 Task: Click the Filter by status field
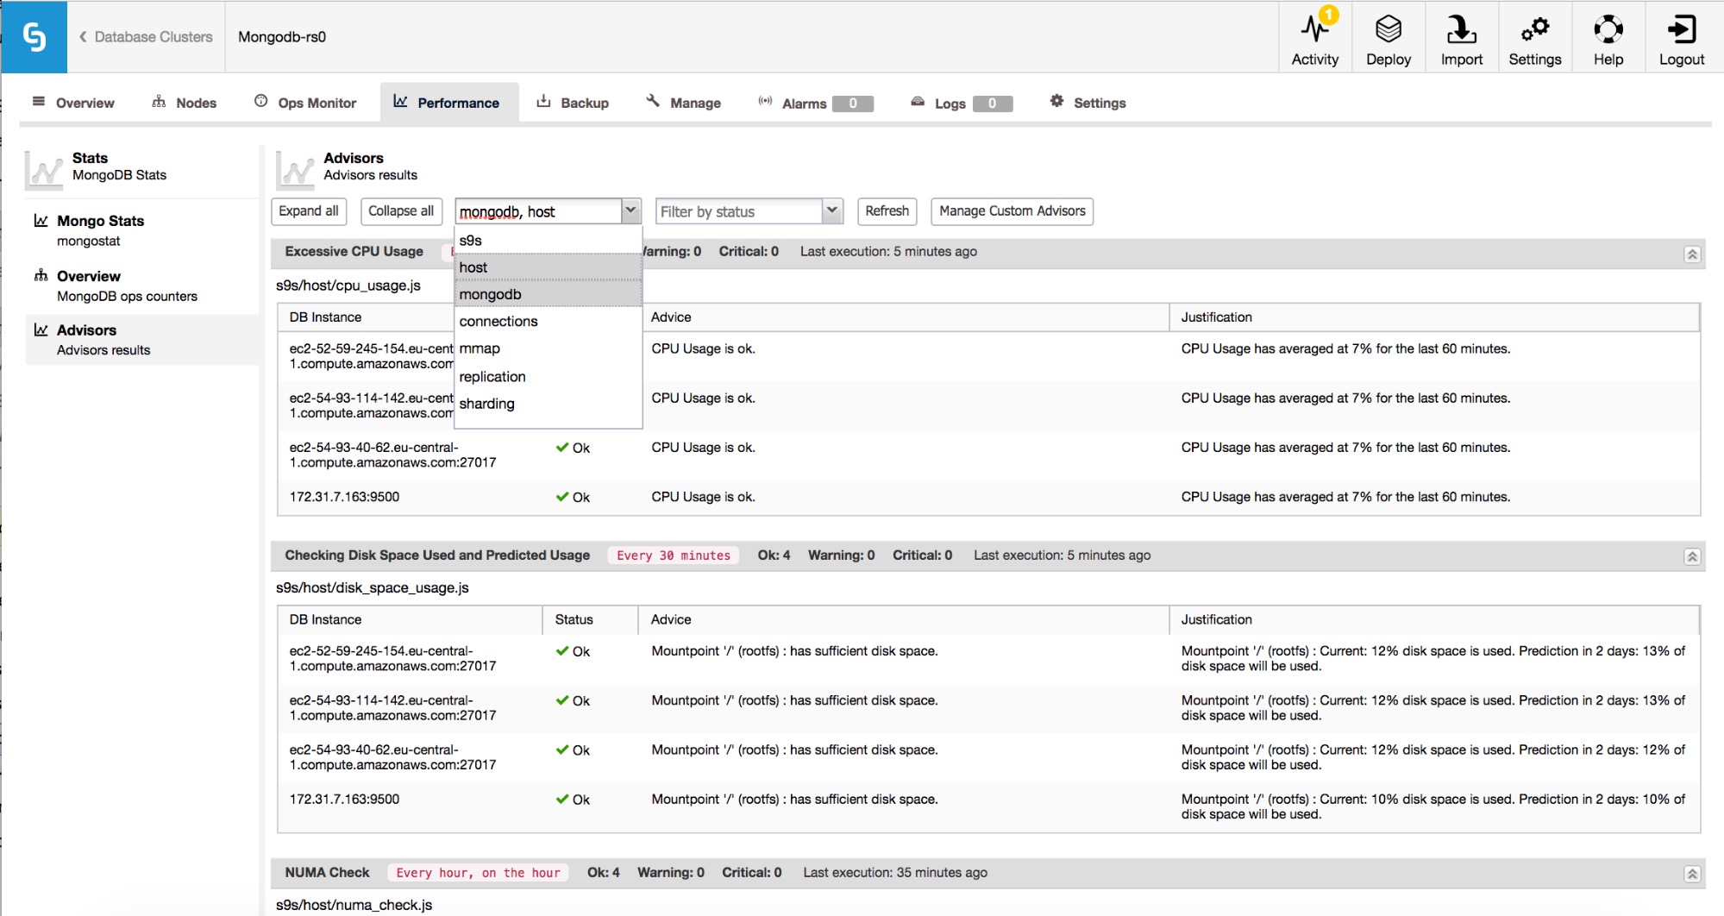[739, 211]
